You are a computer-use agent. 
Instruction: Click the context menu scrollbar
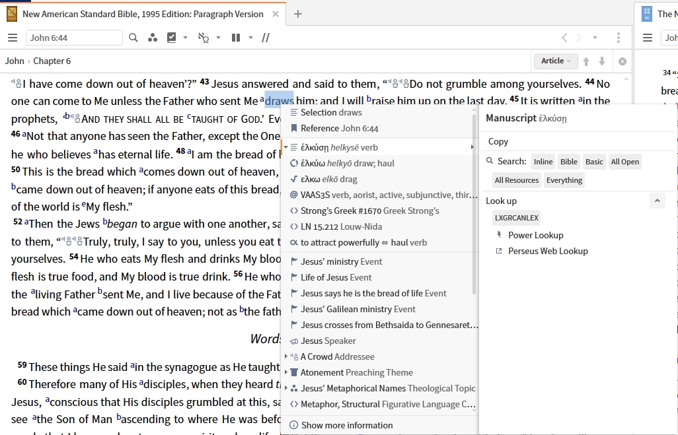[x=474, y=203]
